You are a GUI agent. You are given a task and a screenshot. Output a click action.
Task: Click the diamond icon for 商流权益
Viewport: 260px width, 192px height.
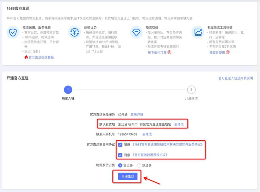[136, 32]
